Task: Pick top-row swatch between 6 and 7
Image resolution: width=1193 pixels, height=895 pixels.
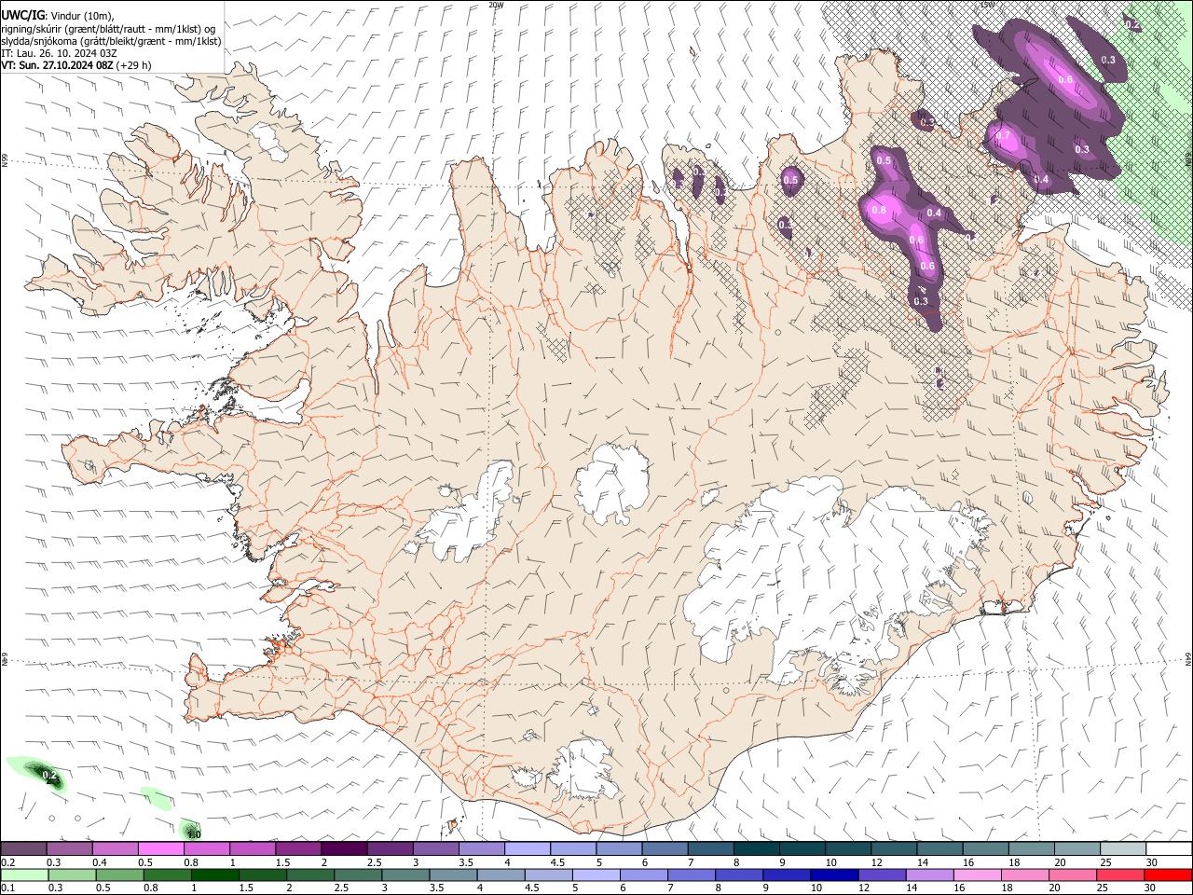Action: point(664,849)
